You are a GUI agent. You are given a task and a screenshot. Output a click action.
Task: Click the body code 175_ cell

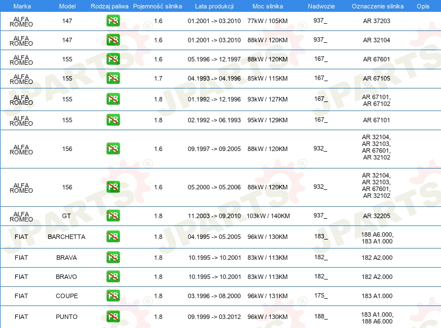pos(321,296)
